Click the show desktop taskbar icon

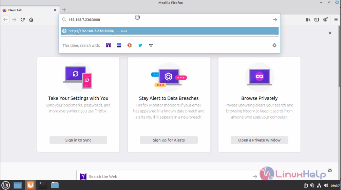pyautogui.click(x=18, y=185)
